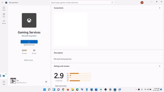This screenshot has height=92, width=164.
Task: Open the Apps section in the sidebar
Action: 4,15
